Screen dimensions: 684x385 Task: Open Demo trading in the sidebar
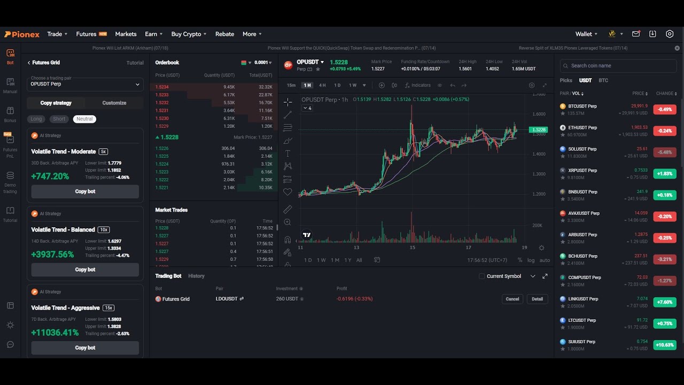click(x=10, y=182)
